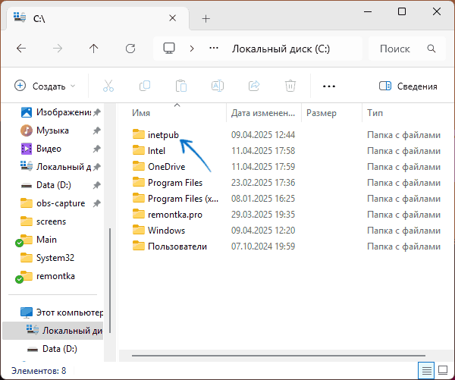Viewport: 455px width, 380px height.
Task: Click the inetpub folder icon
Action: 139,134
